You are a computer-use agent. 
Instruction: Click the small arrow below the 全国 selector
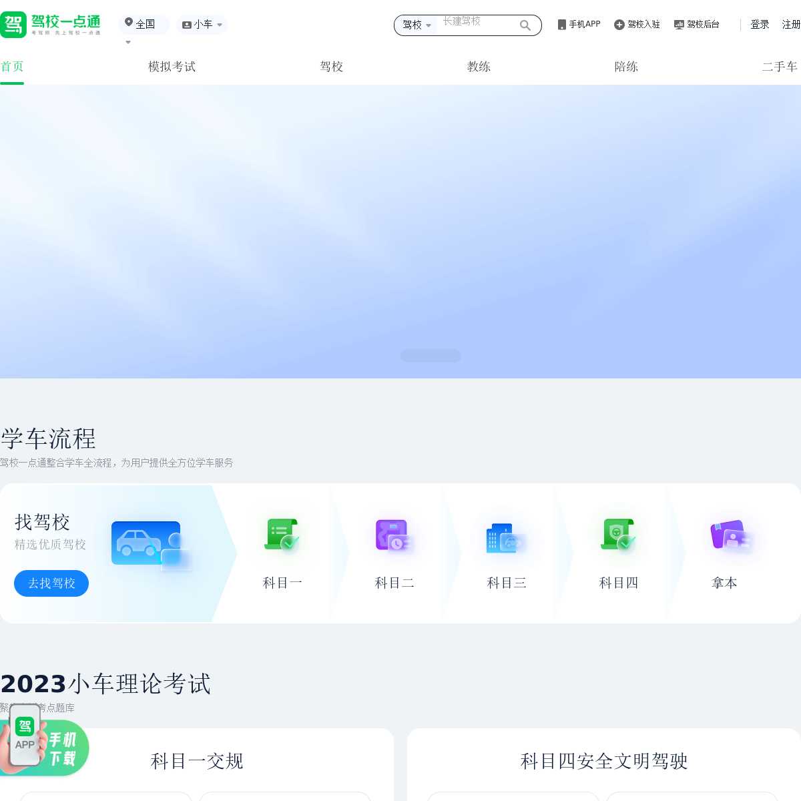click(x=128, y=42)
